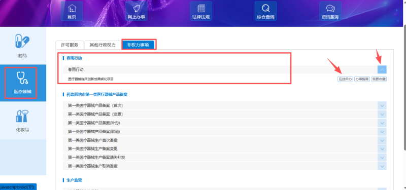Switch to the 其他行政权力 tab
This screenshot has width=406, height=190.
tap(103, 45)
